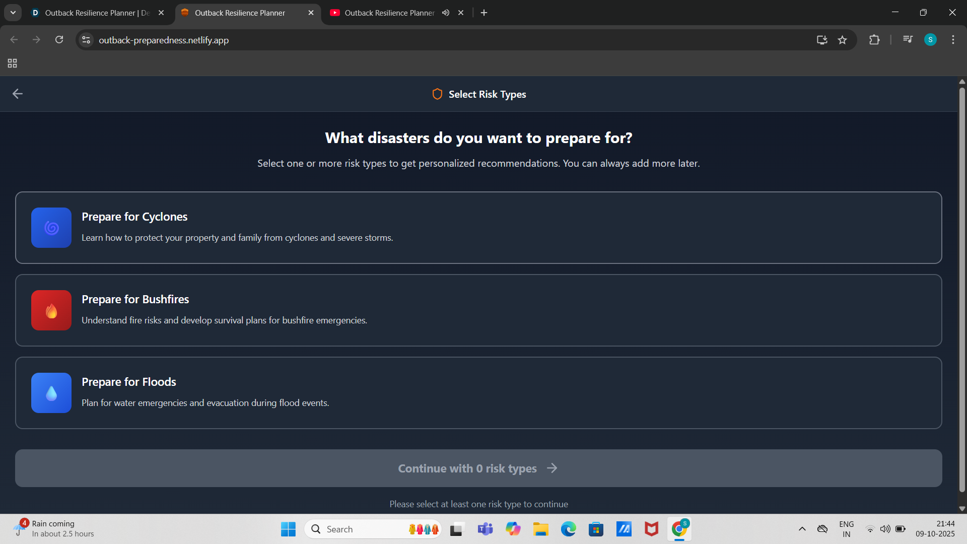This screenshot has height=544, width=967.
Task: Show hidden system tray icons chevron
Action: pos(802,529)
